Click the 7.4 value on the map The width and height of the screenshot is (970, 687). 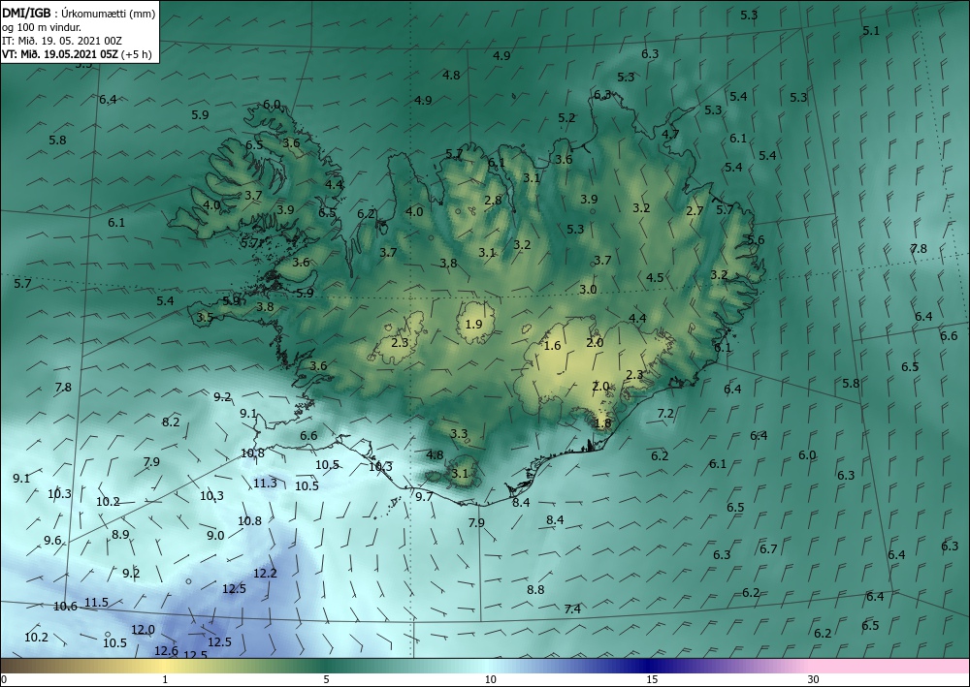[572, 609]
